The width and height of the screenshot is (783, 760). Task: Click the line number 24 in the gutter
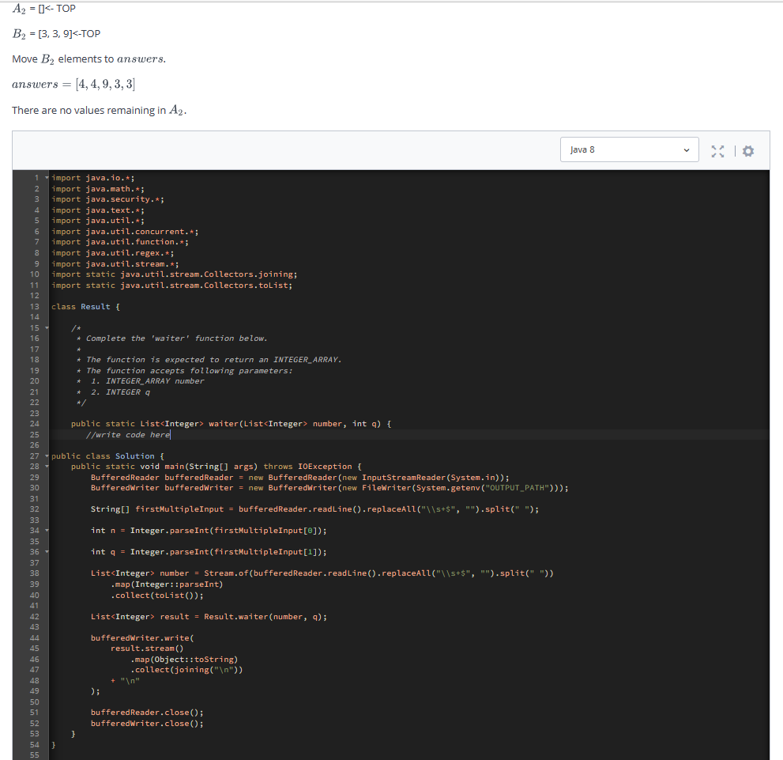[x=36, y=423]
